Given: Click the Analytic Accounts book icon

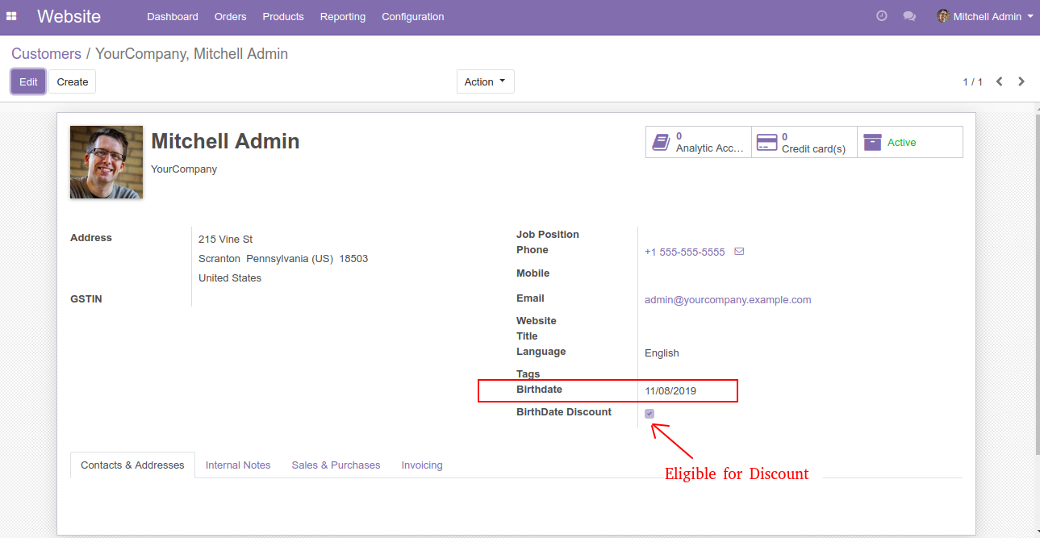Looking at the screenshot, I should [661, 143].
